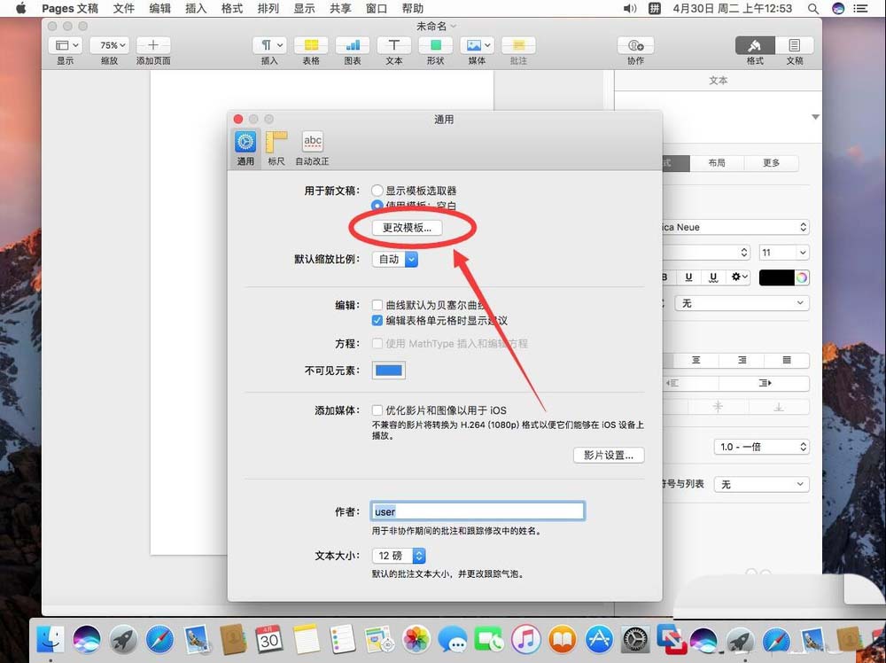This screenshot has width=886, height=663.
Task: Click the 添加页面 add page icon
Action: (x=152, y=44)
